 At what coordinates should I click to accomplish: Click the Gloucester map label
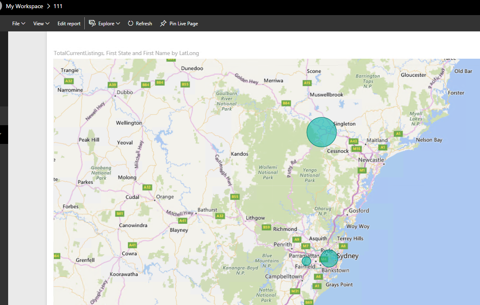coord(413,75)
